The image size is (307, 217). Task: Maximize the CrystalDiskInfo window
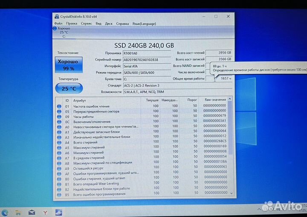(x=216, y=17)
